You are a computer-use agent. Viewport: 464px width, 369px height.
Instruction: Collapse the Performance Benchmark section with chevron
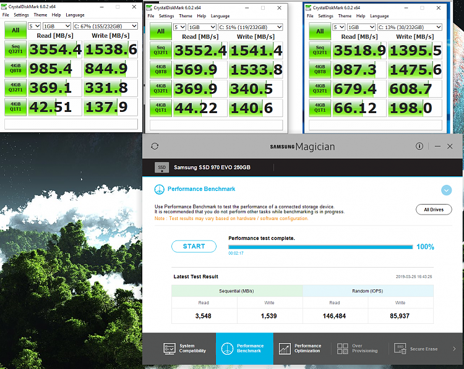tap(446, 190)
